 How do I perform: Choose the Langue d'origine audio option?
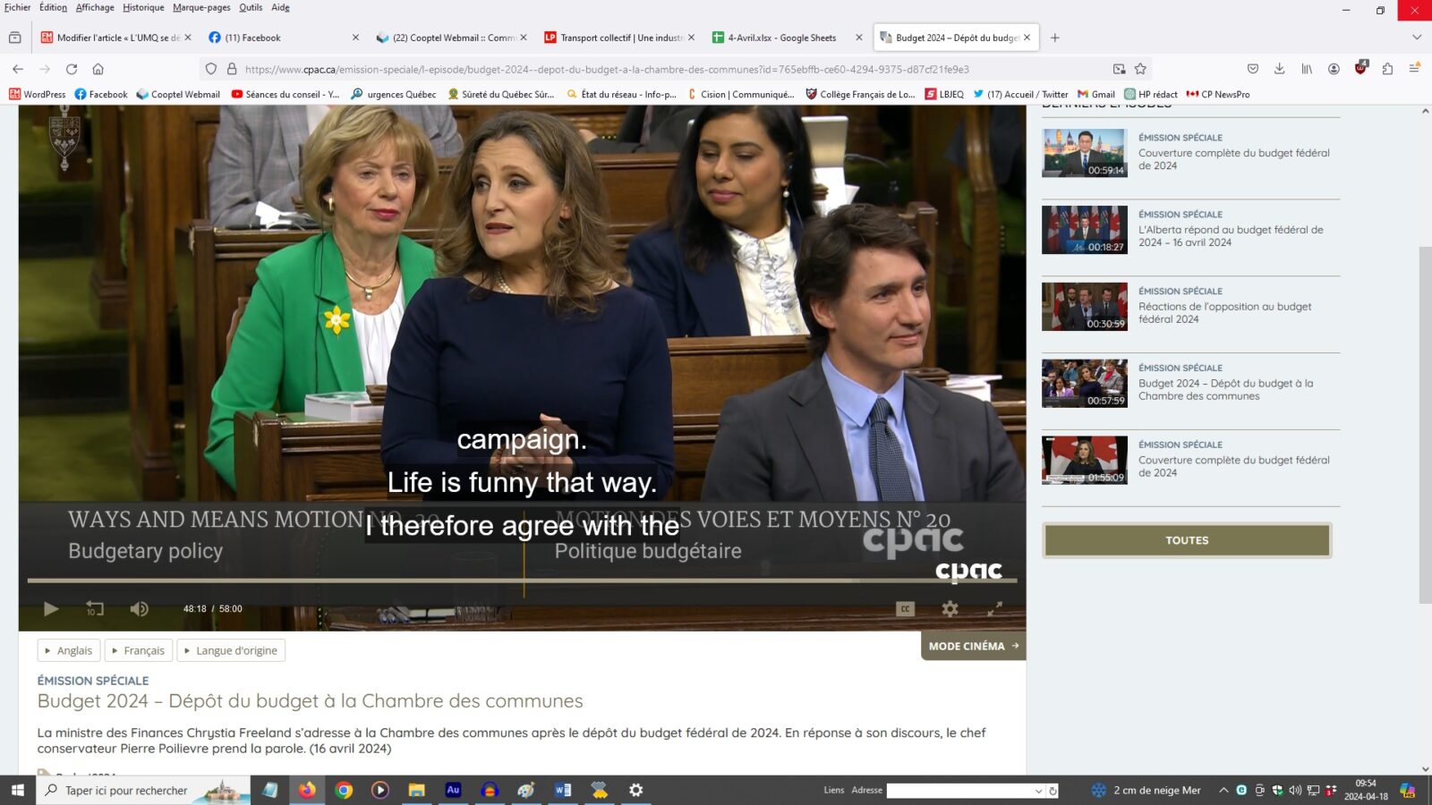pyautogui.click(x=231, y=650)
